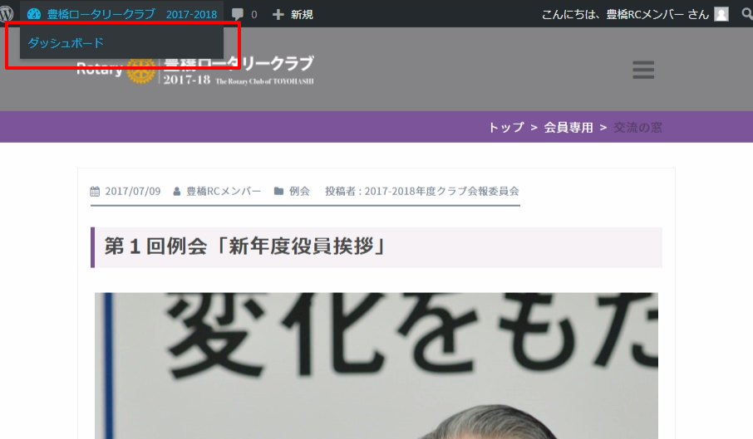
Task: Click the post title 第1回例会「新年度役員挨拶」
Action: click(x=244, y=247)
